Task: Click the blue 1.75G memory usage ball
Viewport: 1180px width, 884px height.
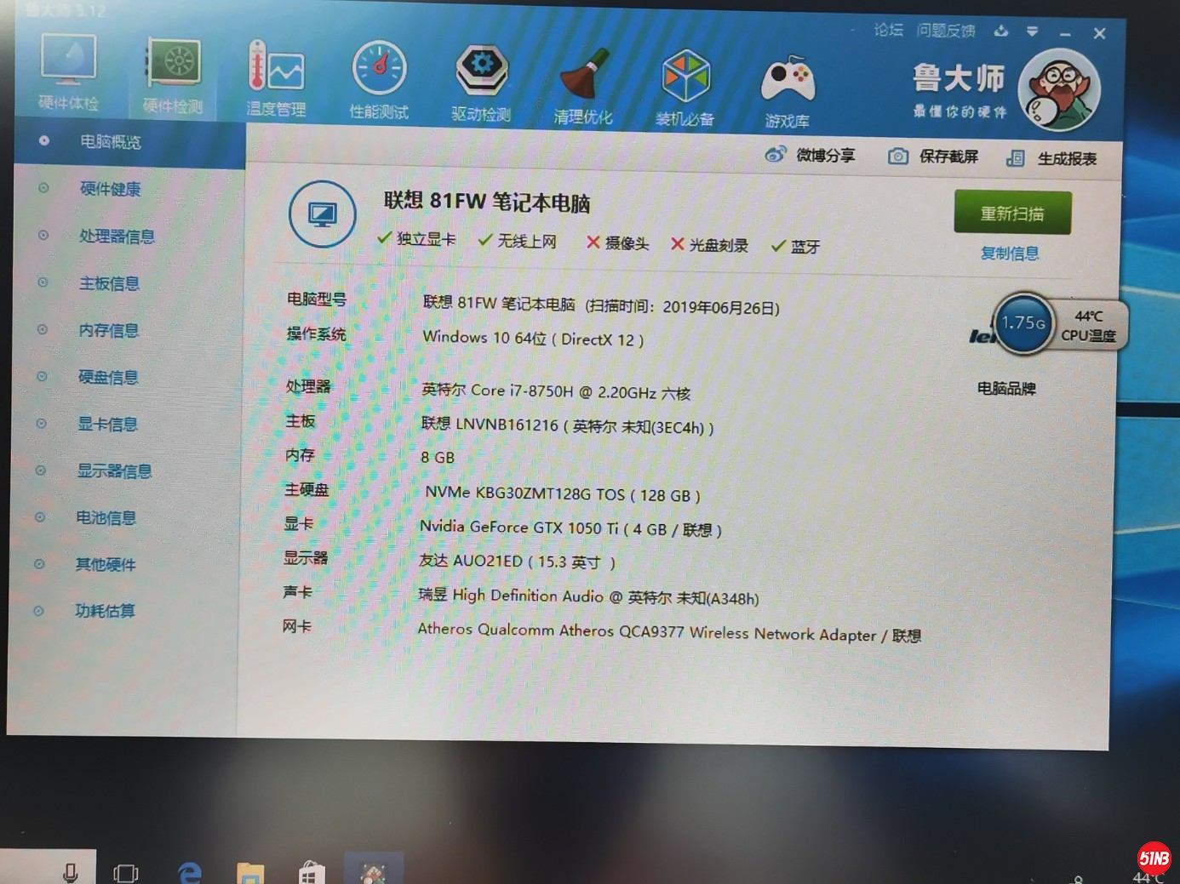Action: coord(1023,323)
